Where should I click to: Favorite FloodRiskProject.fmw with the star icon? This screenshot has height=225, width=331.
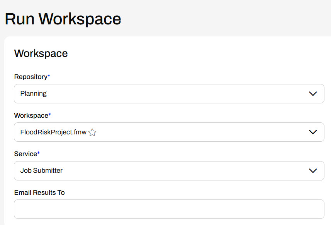[92, 132]
